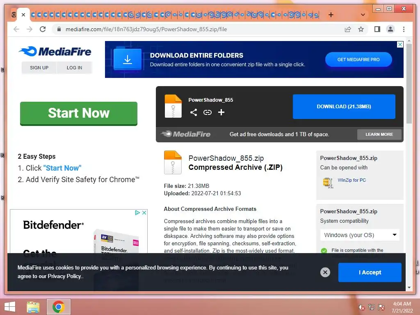Click "Compressed Archive (.ZIP)" text
Viewport: 420px width, 315px height.
(235, 167)
